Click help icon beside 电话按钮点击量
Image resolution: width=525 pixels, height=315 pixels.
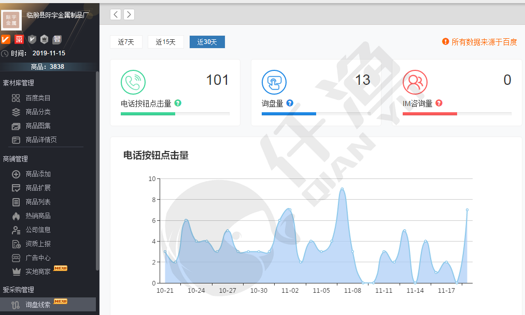(178, 103)
